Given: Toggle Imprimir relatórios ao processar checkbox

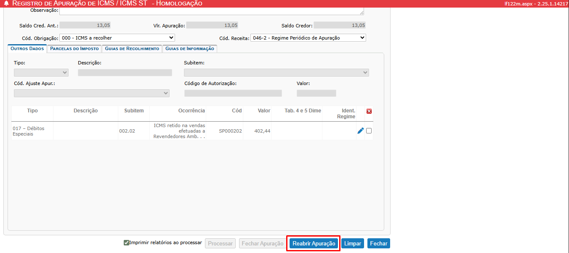Looking at the screenshot, I should coord(126,243).
